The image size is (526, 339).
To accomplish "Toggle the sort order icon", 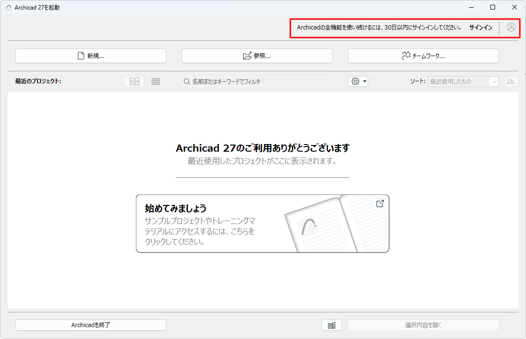I will [x=511, y=82].
